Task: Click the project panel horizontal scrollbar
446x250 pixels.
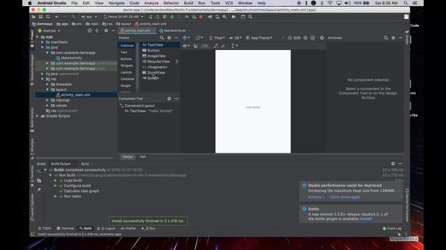Action: point(75,158)
